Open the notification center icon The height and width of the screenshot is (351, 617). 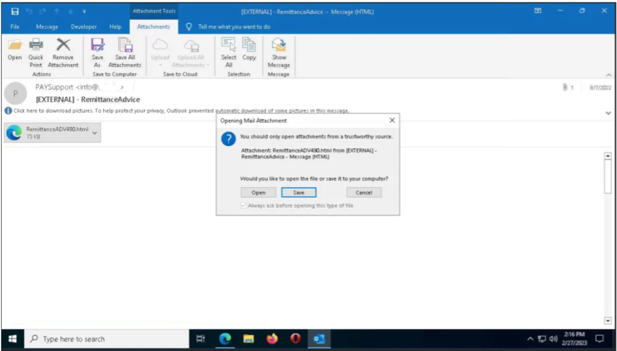[x=599, y=339]
